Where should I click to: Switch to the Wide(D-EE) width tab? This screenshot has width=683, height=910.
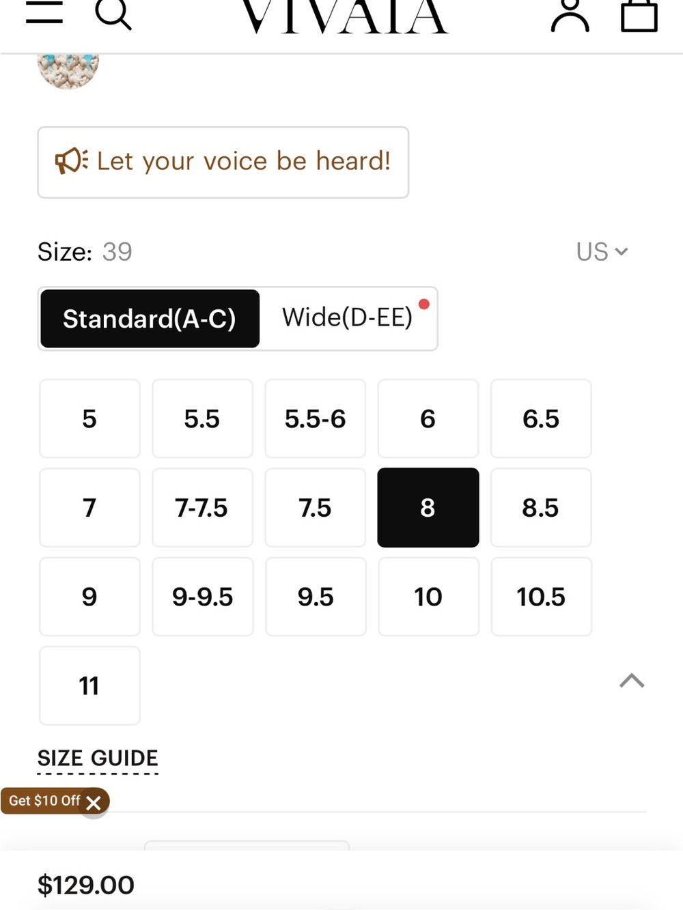click(348, 317)
